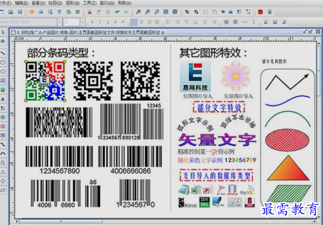Select the parallelogram shape tool
This screenshot has height=225, width=323.
3,190
